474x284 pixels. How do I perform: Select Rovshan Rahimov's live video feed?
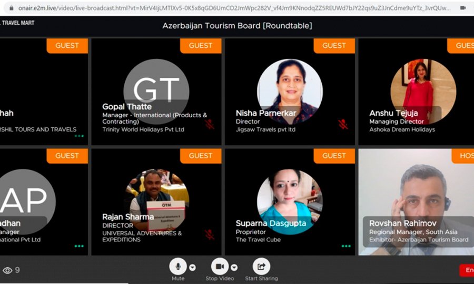click(416, 201)
